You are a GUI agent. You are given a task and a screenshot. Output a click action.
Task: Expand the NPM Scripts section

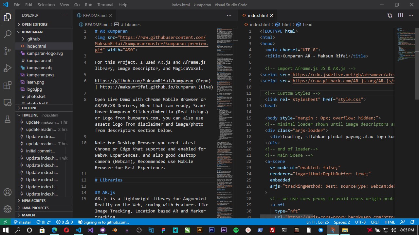coord(44,201)
